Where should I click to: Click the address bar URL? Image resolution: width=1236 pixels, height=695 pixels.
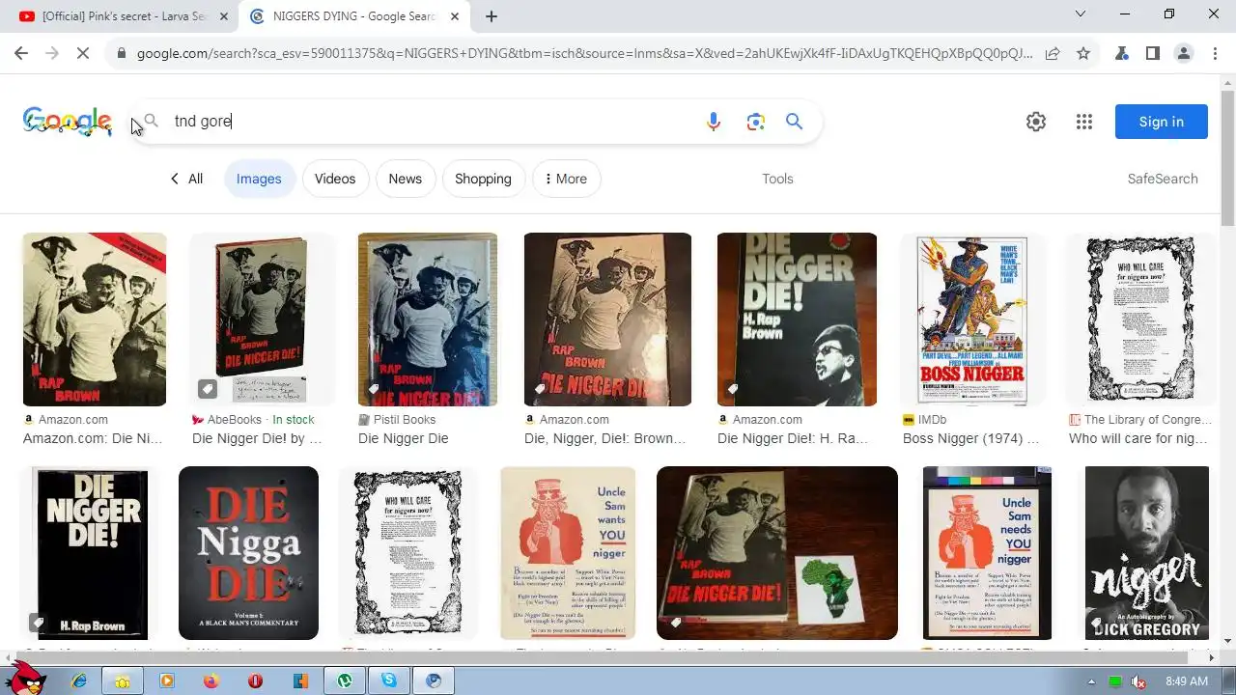[584, 53]
